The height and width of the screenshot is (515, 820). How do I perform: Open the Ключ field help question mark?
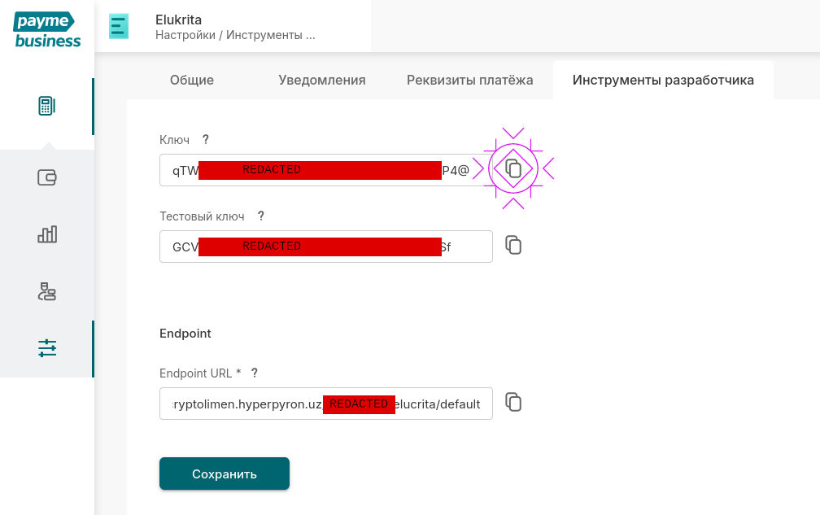[205, 139]
